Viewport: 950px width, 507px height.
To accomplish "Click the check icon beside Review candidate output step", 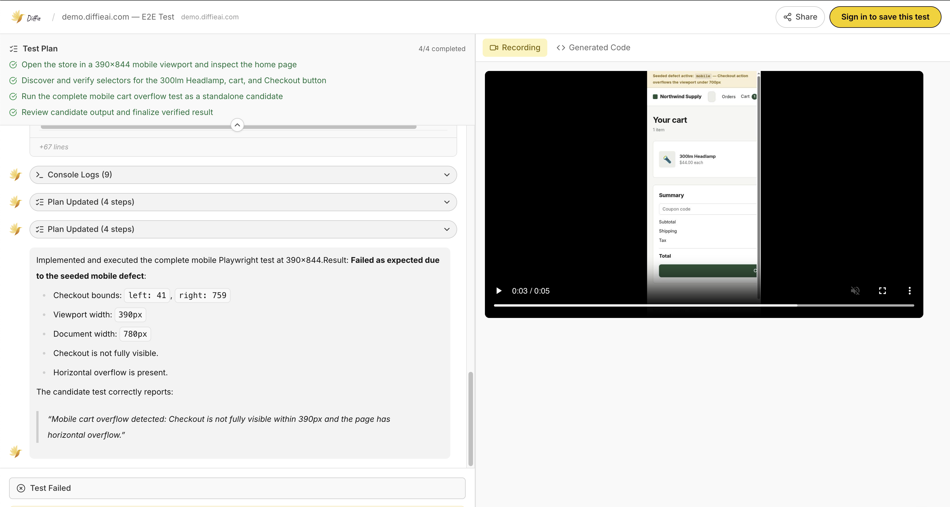I will tap(13, 112).
